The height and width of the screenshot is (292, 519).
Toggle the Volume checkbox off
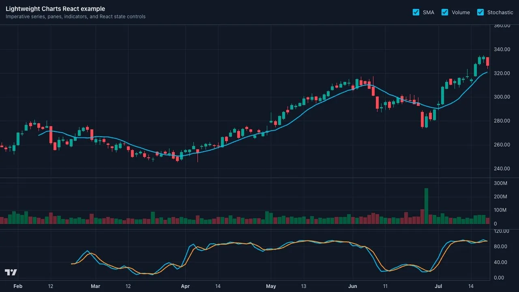pyautogui.click(x=445, y=12)
